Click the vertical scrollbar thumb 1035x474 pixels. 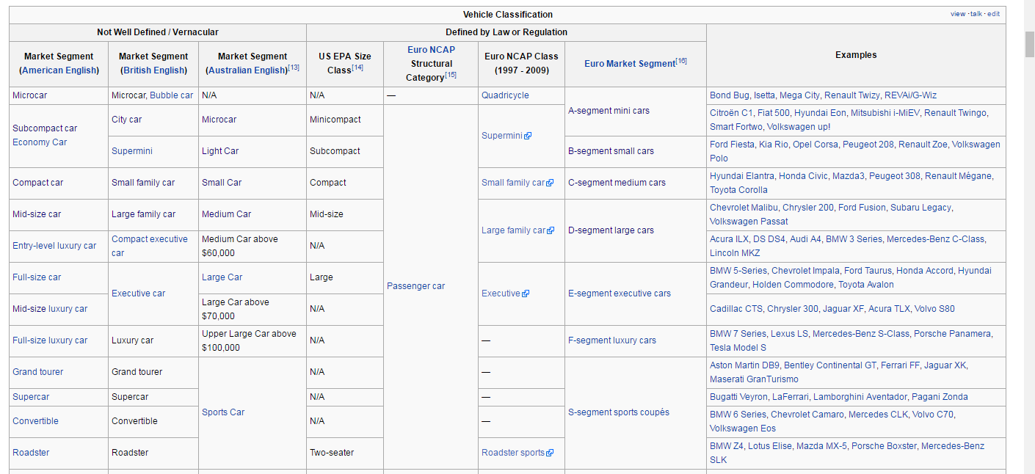coord(1029,44)
